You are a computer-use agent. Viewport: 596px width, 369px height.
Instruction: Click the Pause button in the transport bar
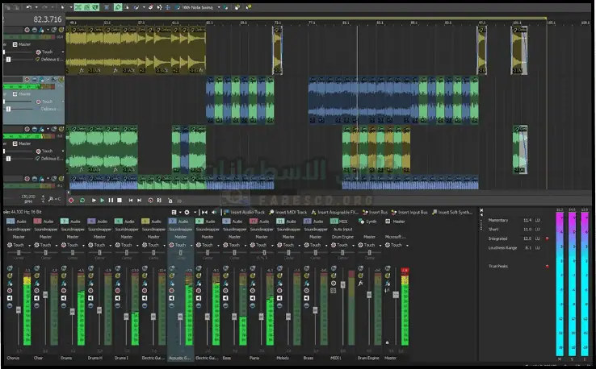tap(111, 200)
